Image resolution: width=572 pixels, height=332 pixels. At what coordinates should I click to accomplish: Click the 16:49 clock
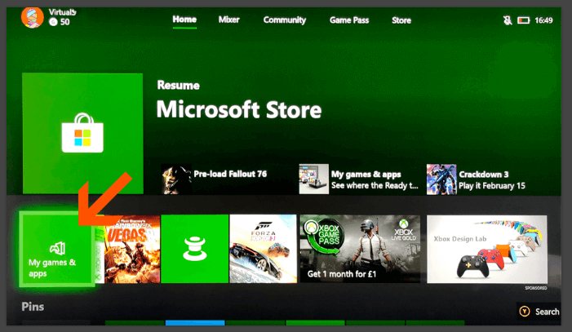(543, 20)
